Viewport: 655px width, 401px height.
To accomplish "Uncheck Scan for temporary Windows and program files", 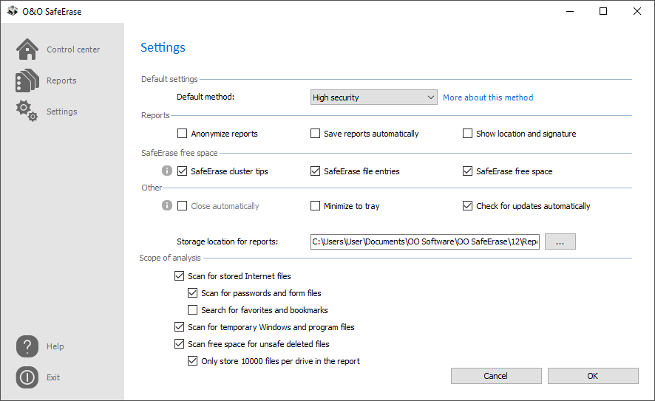I will tap(179, 326).
